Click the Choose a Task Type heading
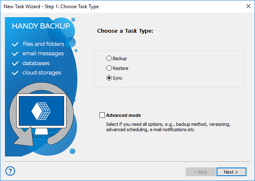 [125, 31]
